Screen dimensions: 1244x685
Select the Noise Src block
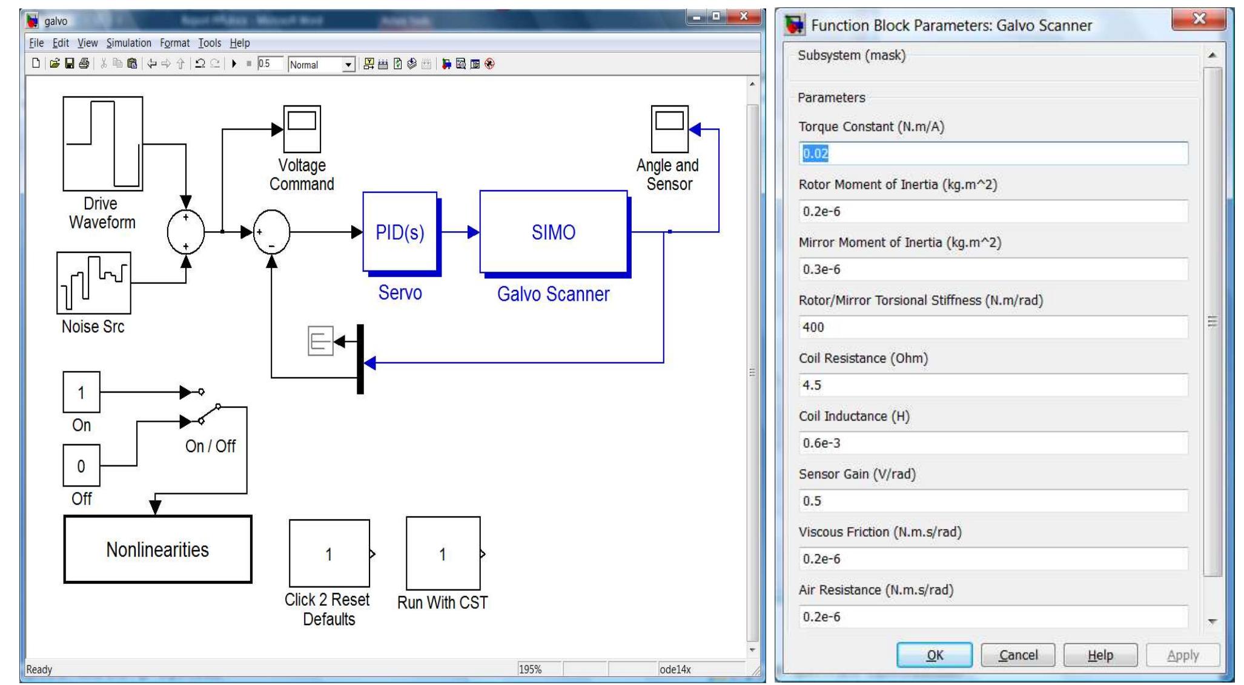pos(94,283)
